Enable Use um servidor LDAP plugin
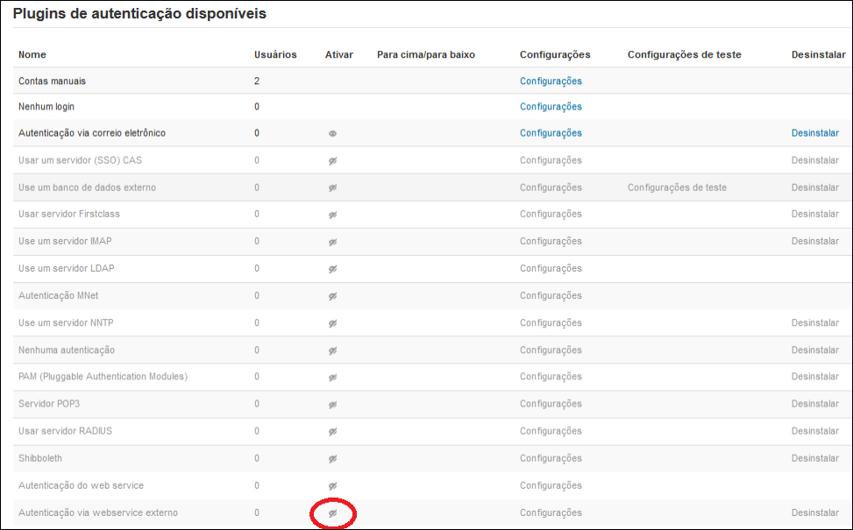The image size is (853, 530). pyautogui.click(x=332, y=269)
